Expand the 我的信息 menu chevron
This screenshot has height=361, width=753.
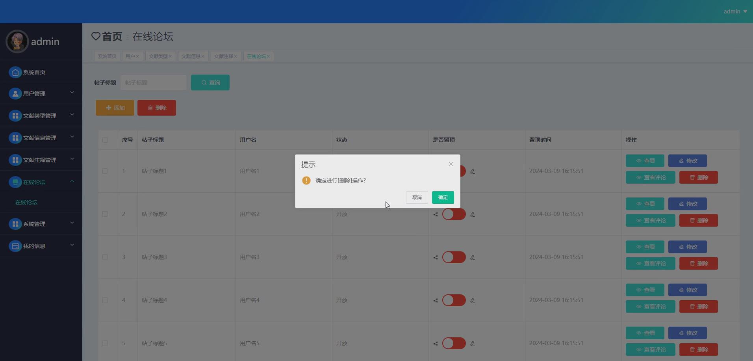click(x=72, y=245)
